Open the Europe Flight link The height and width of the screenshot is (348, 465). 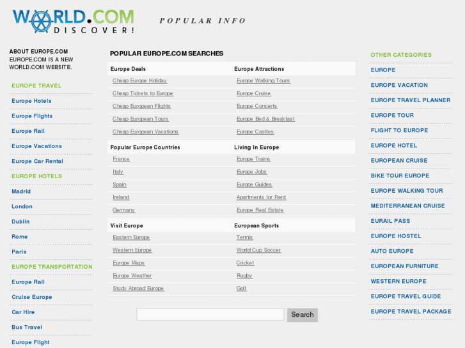point(31,343)
